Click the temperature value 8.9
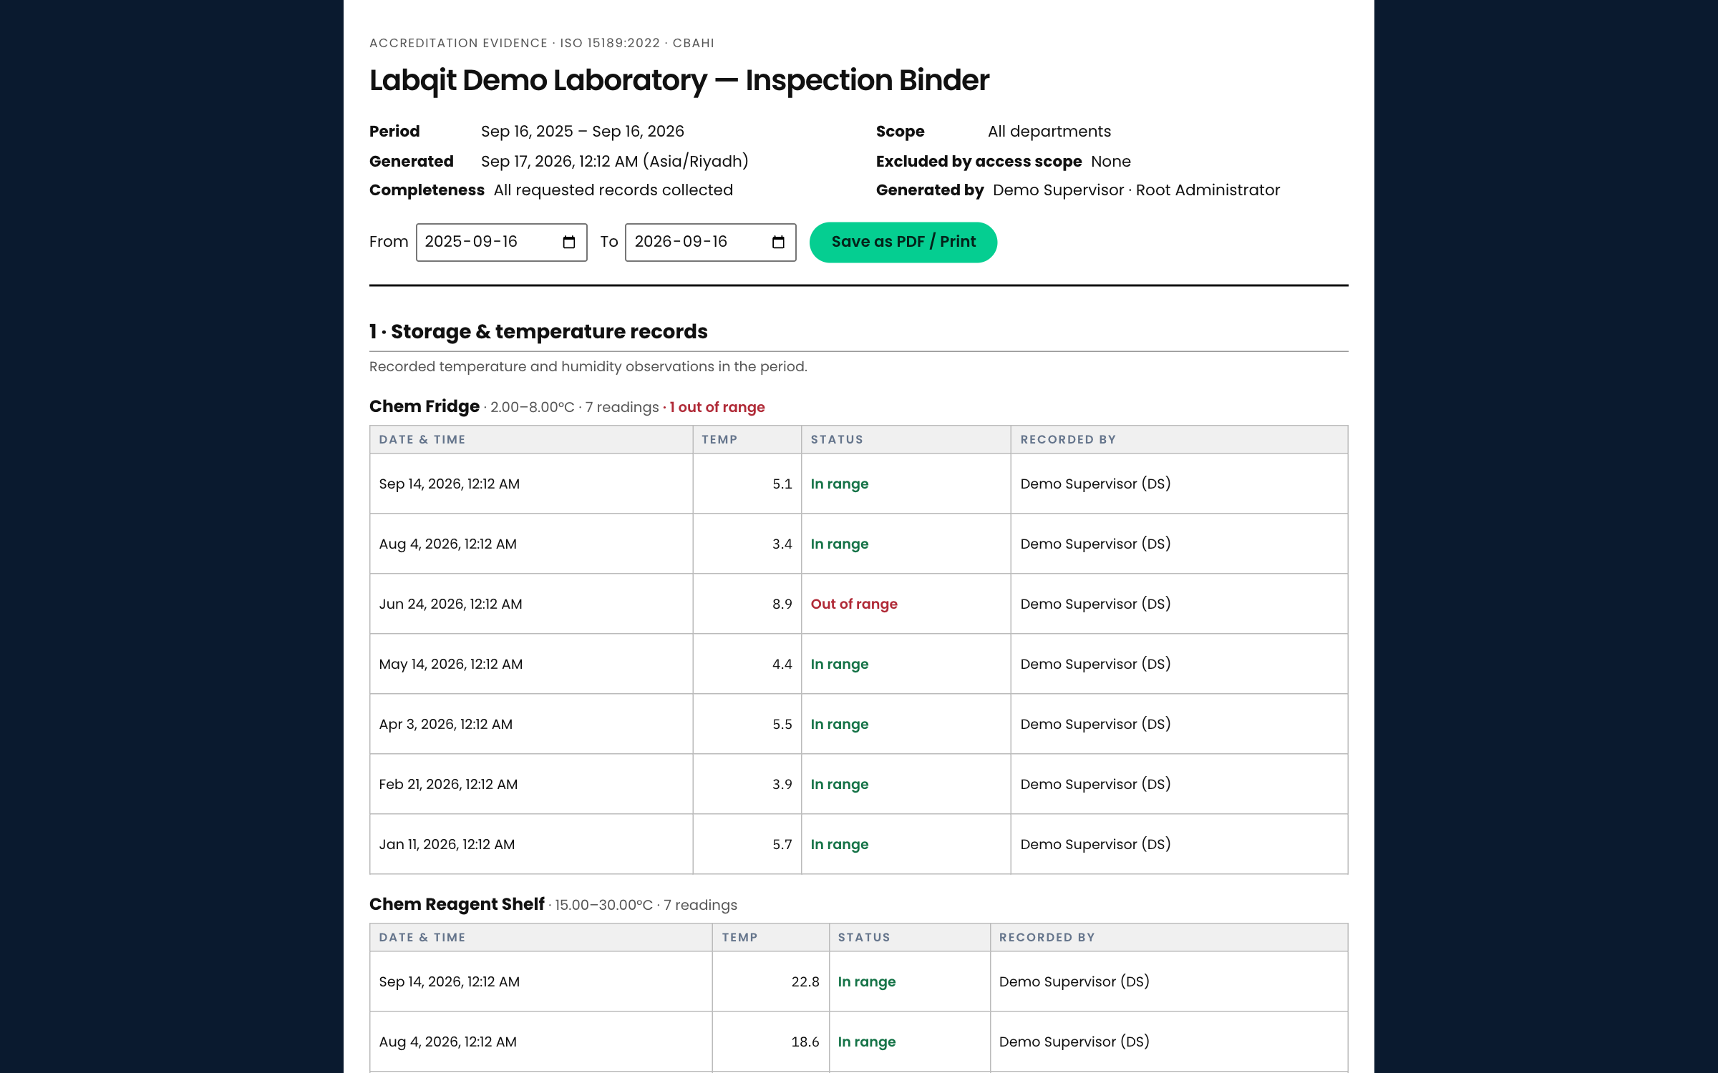This screenshot has height=1073, width=1718. tap(782, 604)
